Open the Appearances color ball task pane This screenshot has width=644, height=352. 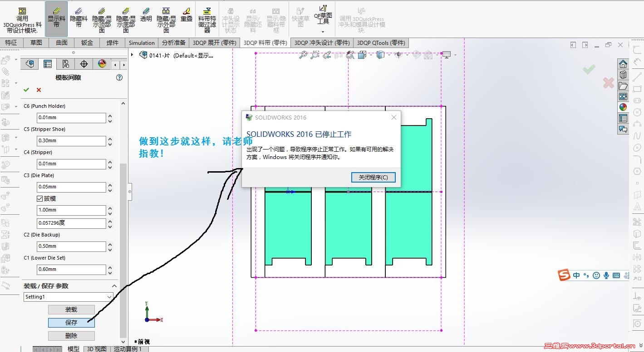click(x=623, y=107)
